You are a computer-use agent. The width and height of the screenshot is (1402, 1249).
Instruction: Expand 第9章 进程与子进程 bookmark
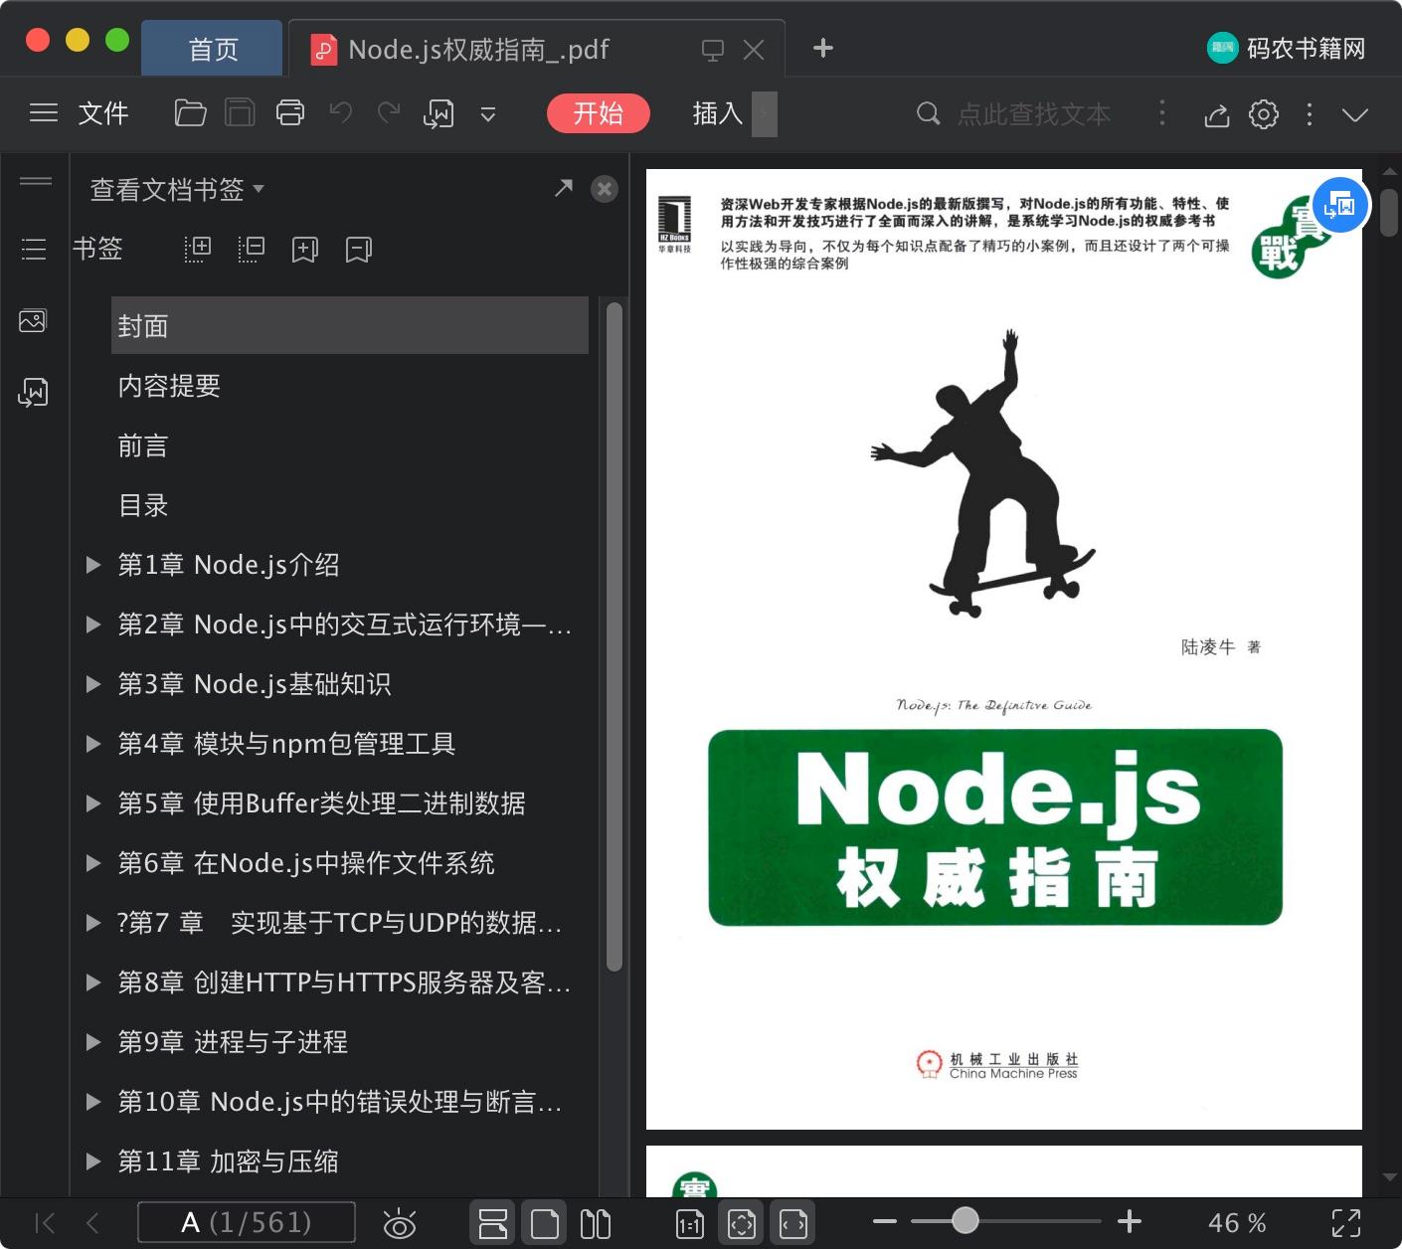click(93, 1042)
